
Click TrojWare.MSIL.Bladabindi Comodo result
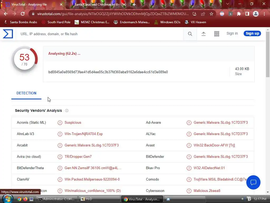coord(220,179)
